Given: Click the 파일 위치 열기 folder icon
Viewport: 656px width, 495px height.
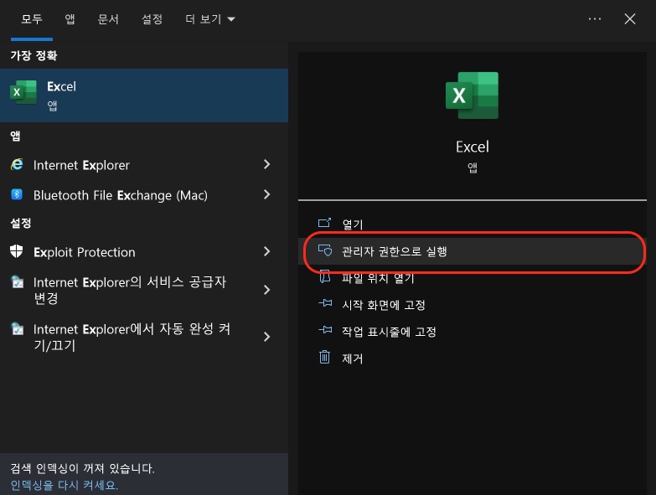Looking at the screenshot, I should coord(325,276).
